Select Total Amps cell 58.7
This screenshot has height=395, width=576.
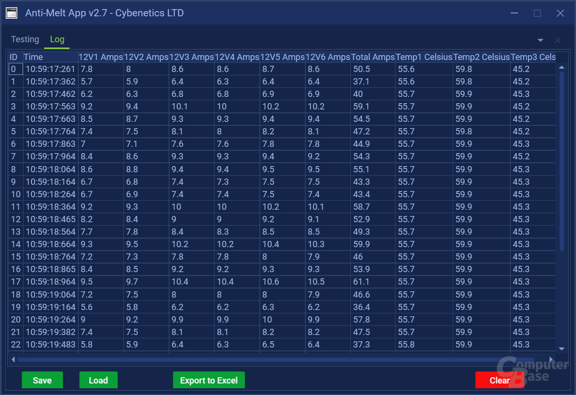[373, 207]
